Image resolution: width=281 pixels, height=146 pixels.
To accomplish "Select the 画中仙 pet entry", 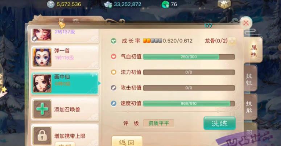I will coord(65,83).
